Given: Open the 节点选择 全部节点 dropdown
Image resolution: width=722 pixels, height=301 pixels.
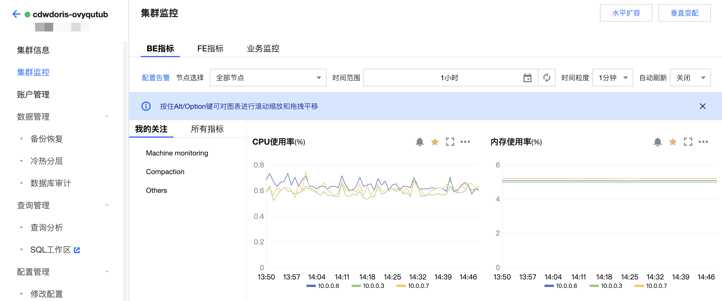Looking at the screenshot, I should (268, 78).
